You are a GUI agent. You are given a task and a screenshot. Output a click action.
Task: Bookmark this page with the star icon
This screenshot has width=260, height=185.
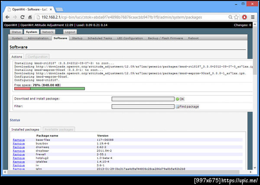click(236, 17)
